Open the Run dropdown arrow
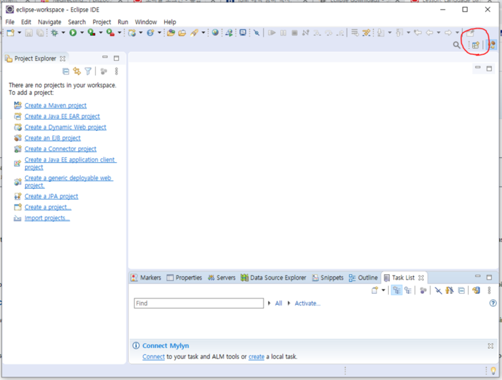This screenshot has width=502, height=380. [x=81, y=33]
